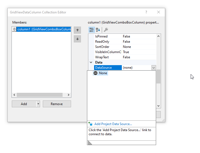Viewport: 200px width, 153px height.
Task: Move column1 up with the arrow button
Action: point(77,30)
